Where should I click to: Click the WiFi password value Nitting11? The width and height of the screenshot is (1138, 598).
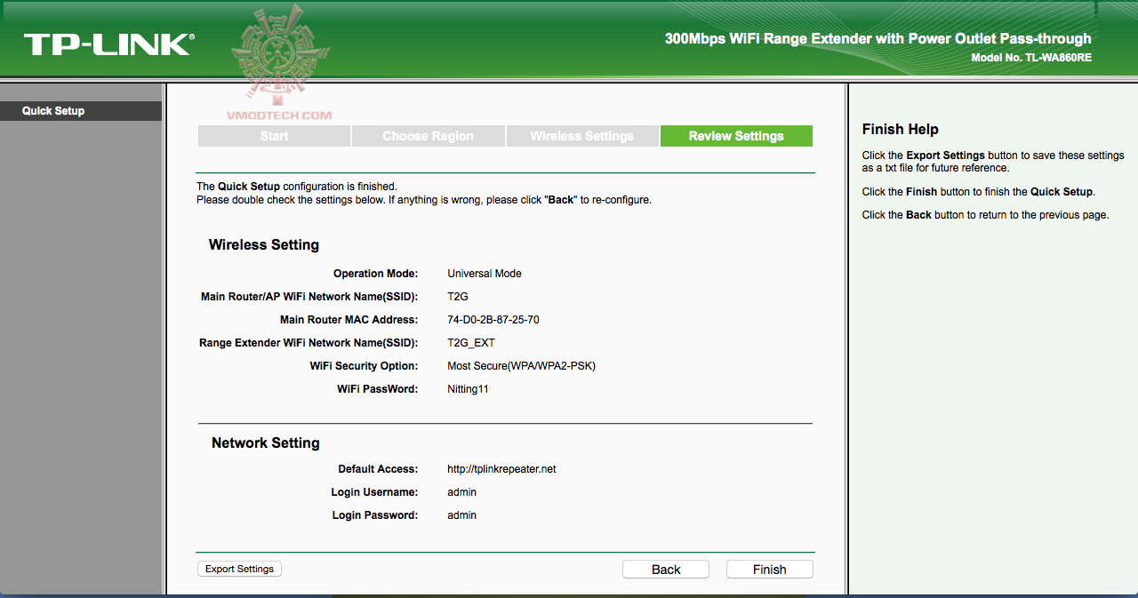click(x=468, y=389)
